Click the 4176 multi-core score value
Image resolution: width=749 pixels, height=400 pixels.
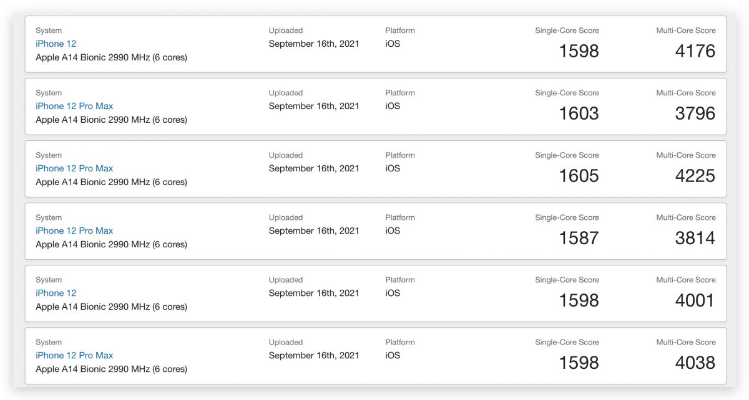pyautogui.click(x=695, y=51)
